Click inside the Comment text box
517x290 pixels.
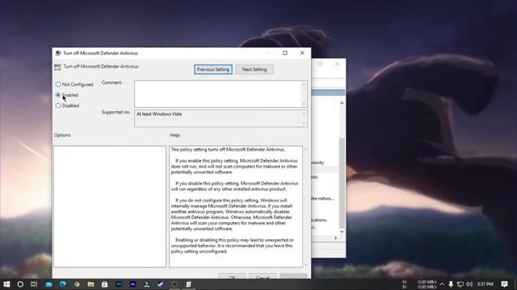(218, 94)
